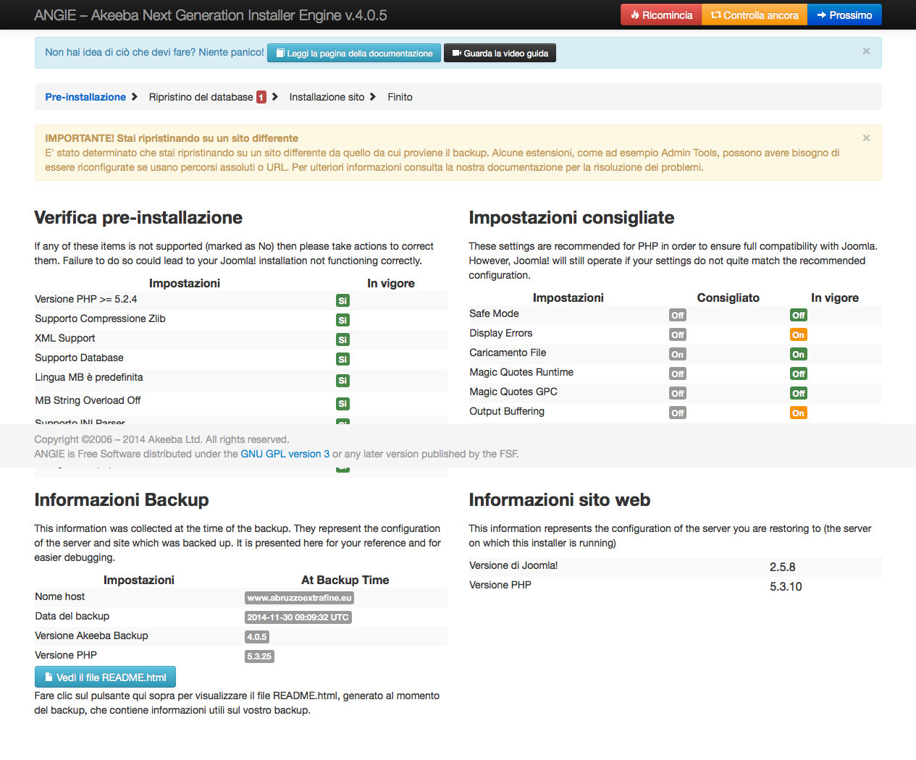Click Output Buffering current On badge
The width and height of the screenshot is (916, 760).
pyautogui.click(x=799, y=413)
